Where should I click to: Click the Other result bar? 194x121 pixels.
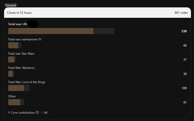[x=16, y=102]
